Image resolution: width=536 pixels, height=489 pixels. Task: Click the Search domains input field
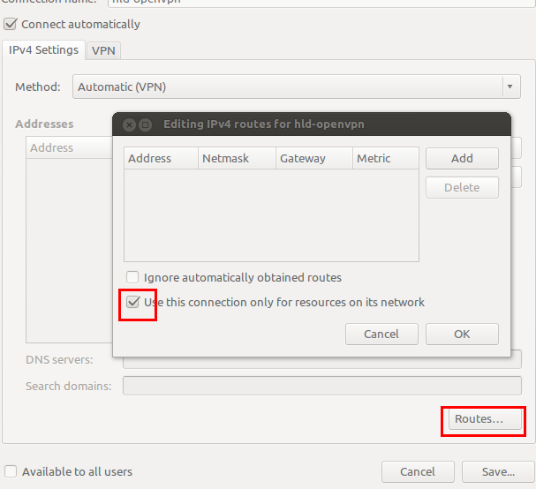click(321, 386)
